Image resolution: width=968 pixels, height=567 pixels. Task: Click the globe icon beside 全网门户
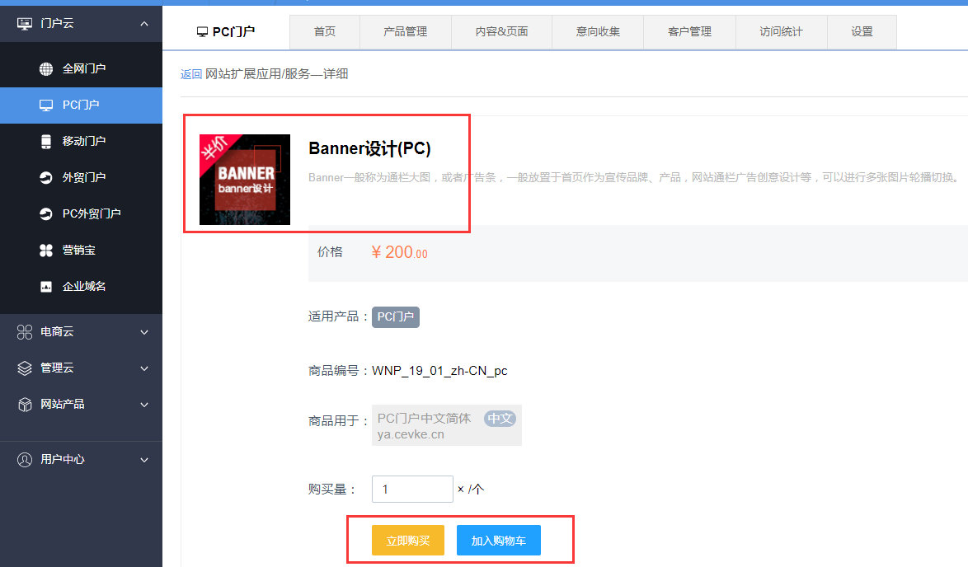(46, 68)
